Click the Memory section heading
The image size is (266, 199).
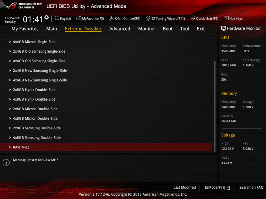pos(229,93)
